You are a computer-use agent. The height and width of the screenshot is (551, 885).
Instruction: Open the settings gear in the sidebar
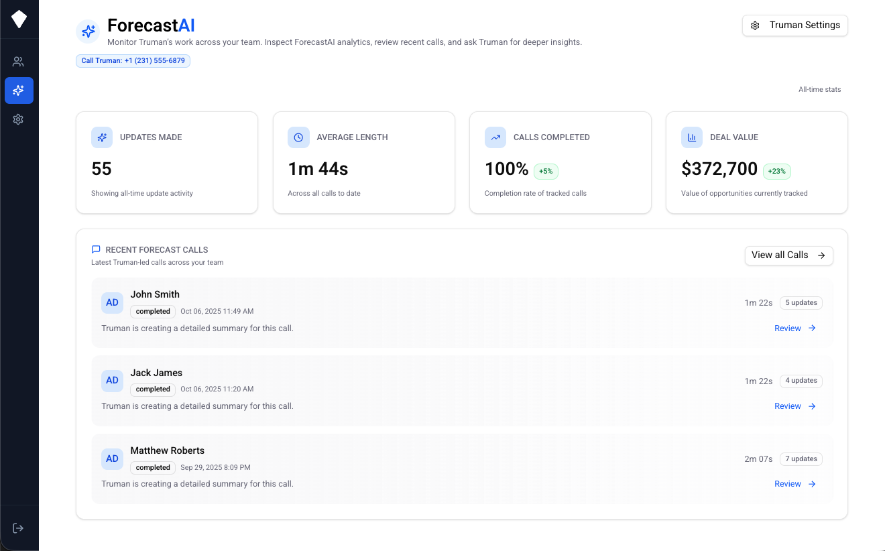coord(18,119)
